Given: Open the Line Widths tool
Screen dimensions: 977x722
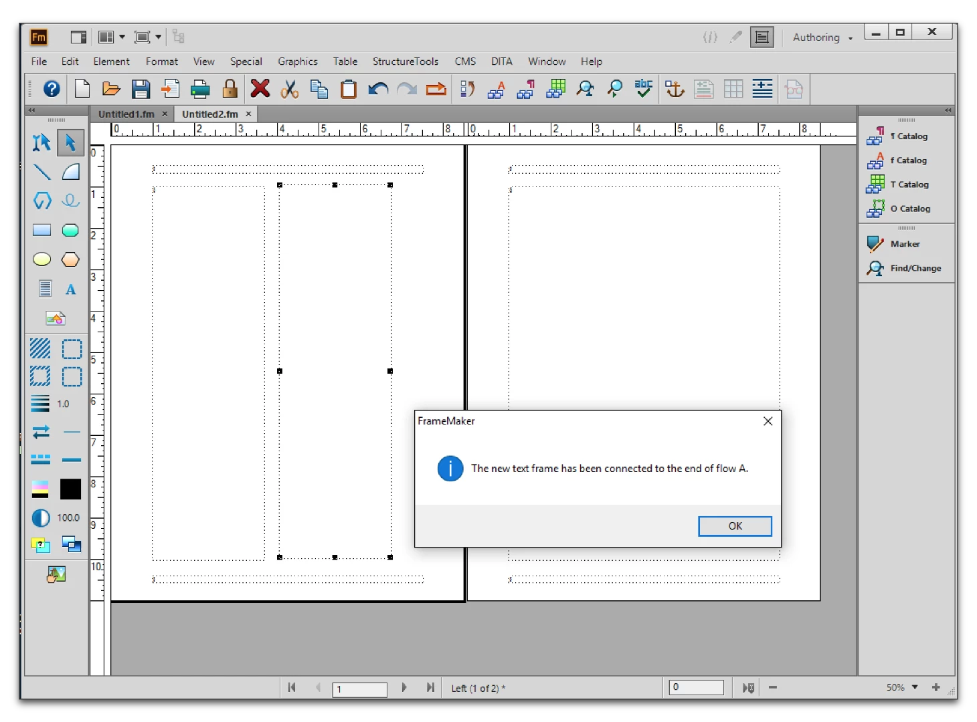Looking at the screenshot, I should point(40,403).
